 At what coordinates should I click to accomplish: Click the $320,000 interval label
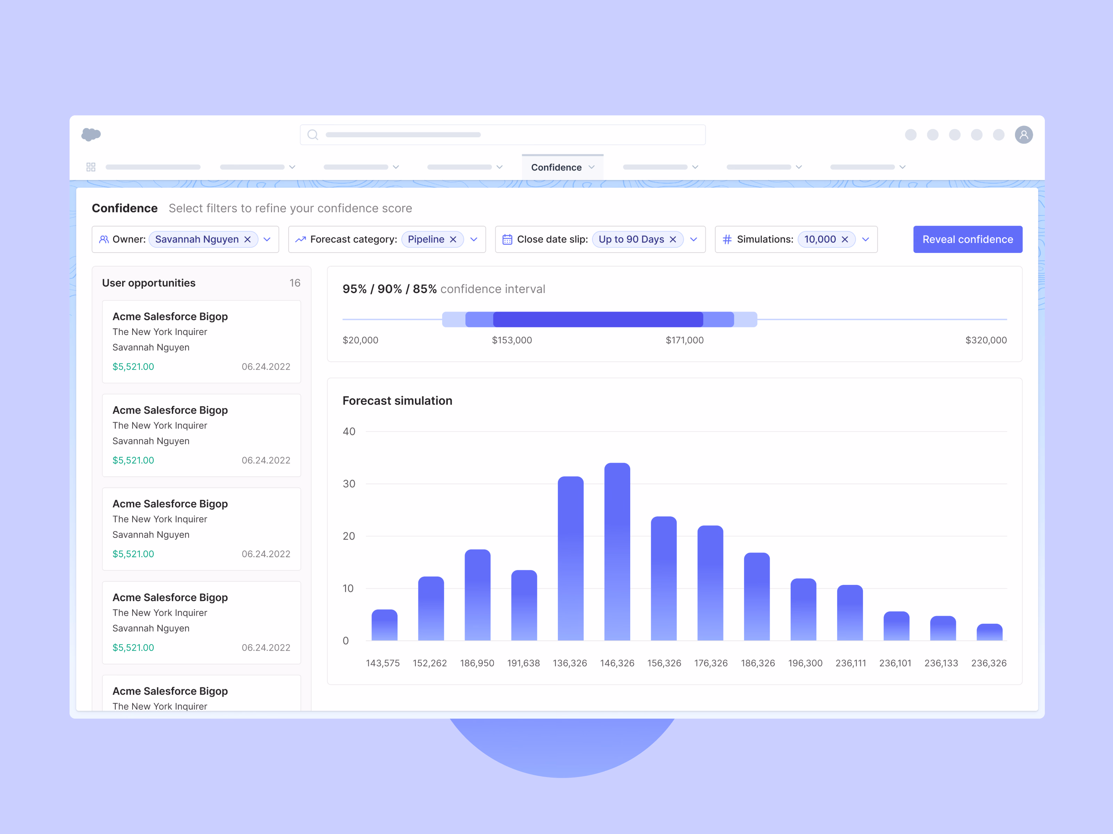pos(986,340)
